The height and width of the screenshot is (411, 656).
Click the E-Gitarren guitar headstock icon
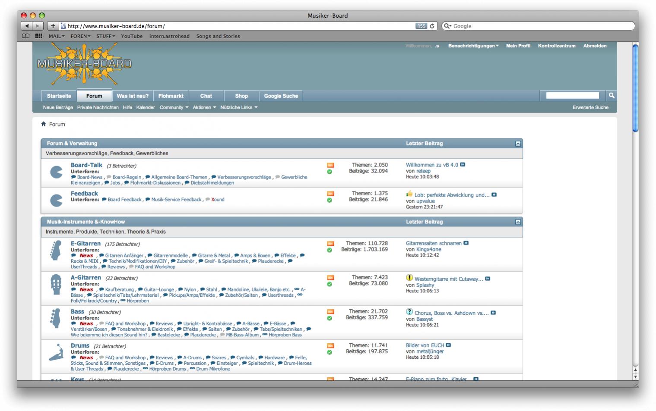(56, 250)
